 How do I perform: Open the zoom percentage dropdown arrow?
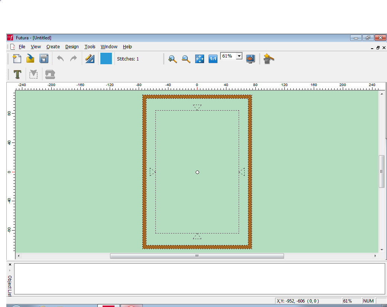point(239,56)
